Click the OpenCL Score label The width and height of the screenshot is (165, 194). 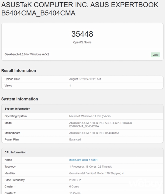(x=82, y=42)
